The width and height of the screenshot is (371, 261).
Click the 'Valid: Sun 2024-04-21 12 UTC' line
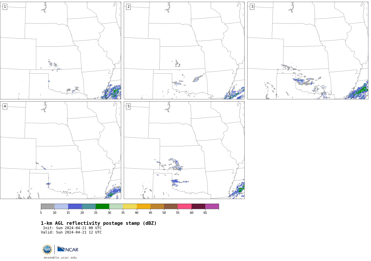(71, 232)
